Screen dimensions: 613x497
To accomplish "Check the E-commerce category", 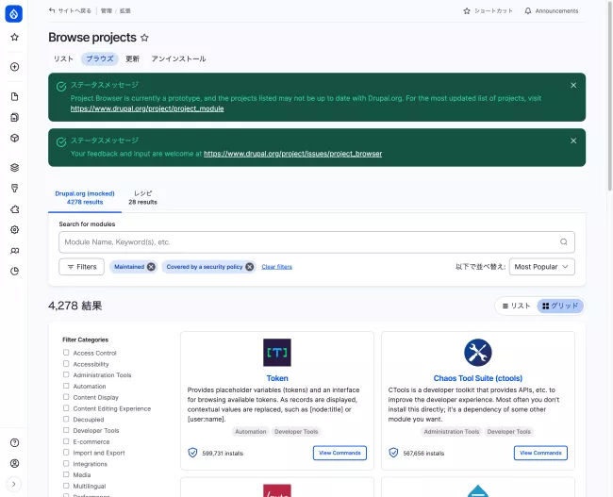I will tap(66, 441).
